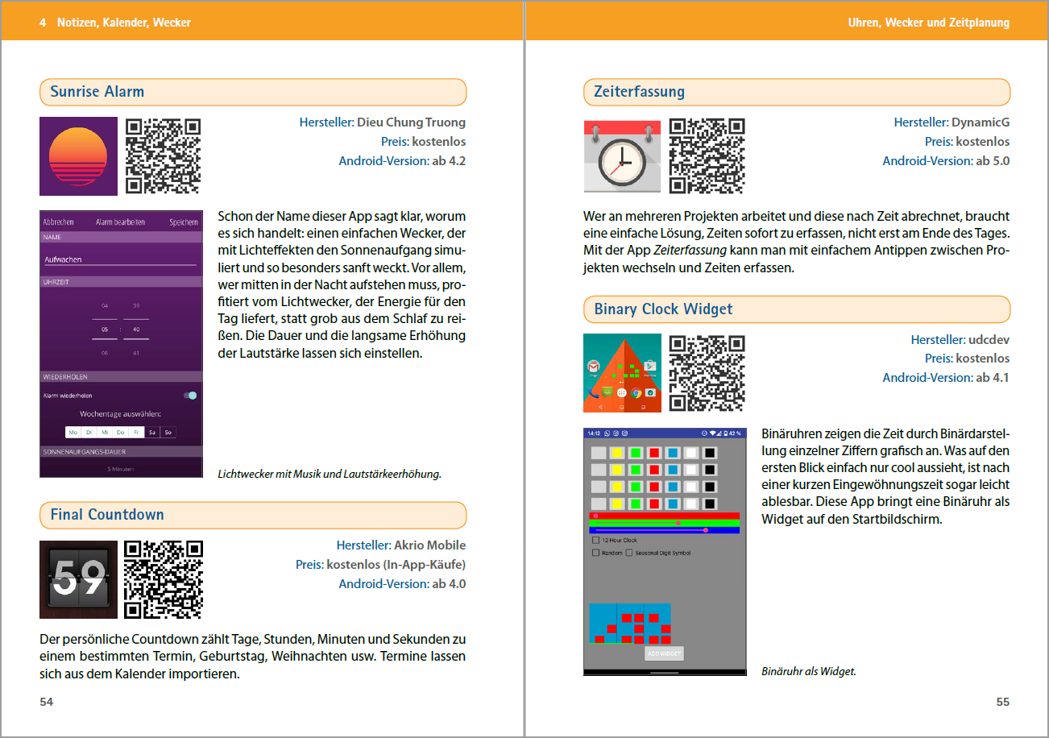Tap the Gmail icon in the Binary Clock home screen image
The image size is (1049, 738).
pos(594,366)
